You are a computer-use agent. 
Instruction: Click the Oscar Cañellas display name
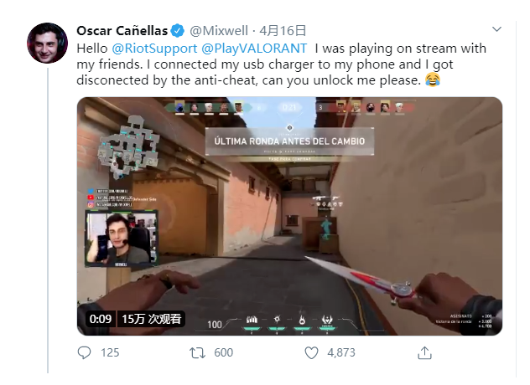[x=122, y=31]
